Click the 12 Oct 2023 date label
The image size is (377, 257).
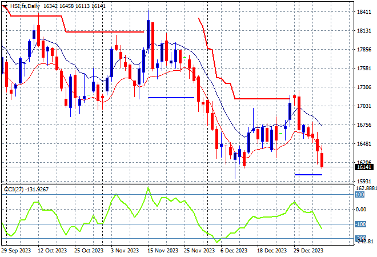pos(52,251)
